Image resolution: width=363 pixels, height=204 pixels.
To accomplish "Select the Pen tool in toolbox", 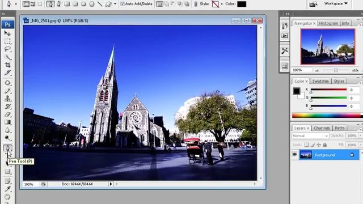I will click(7, 148).
